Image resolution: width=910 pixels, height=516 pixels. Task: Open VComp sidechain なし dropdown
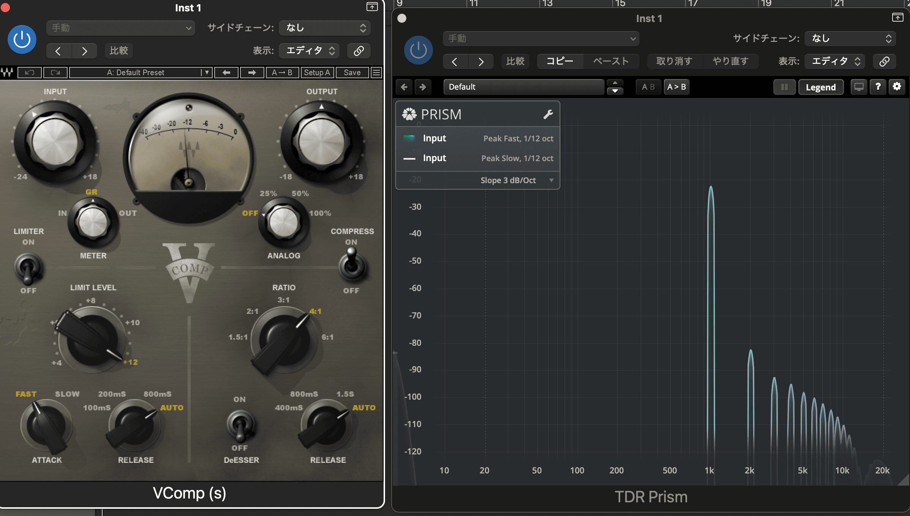click(325, 28)
